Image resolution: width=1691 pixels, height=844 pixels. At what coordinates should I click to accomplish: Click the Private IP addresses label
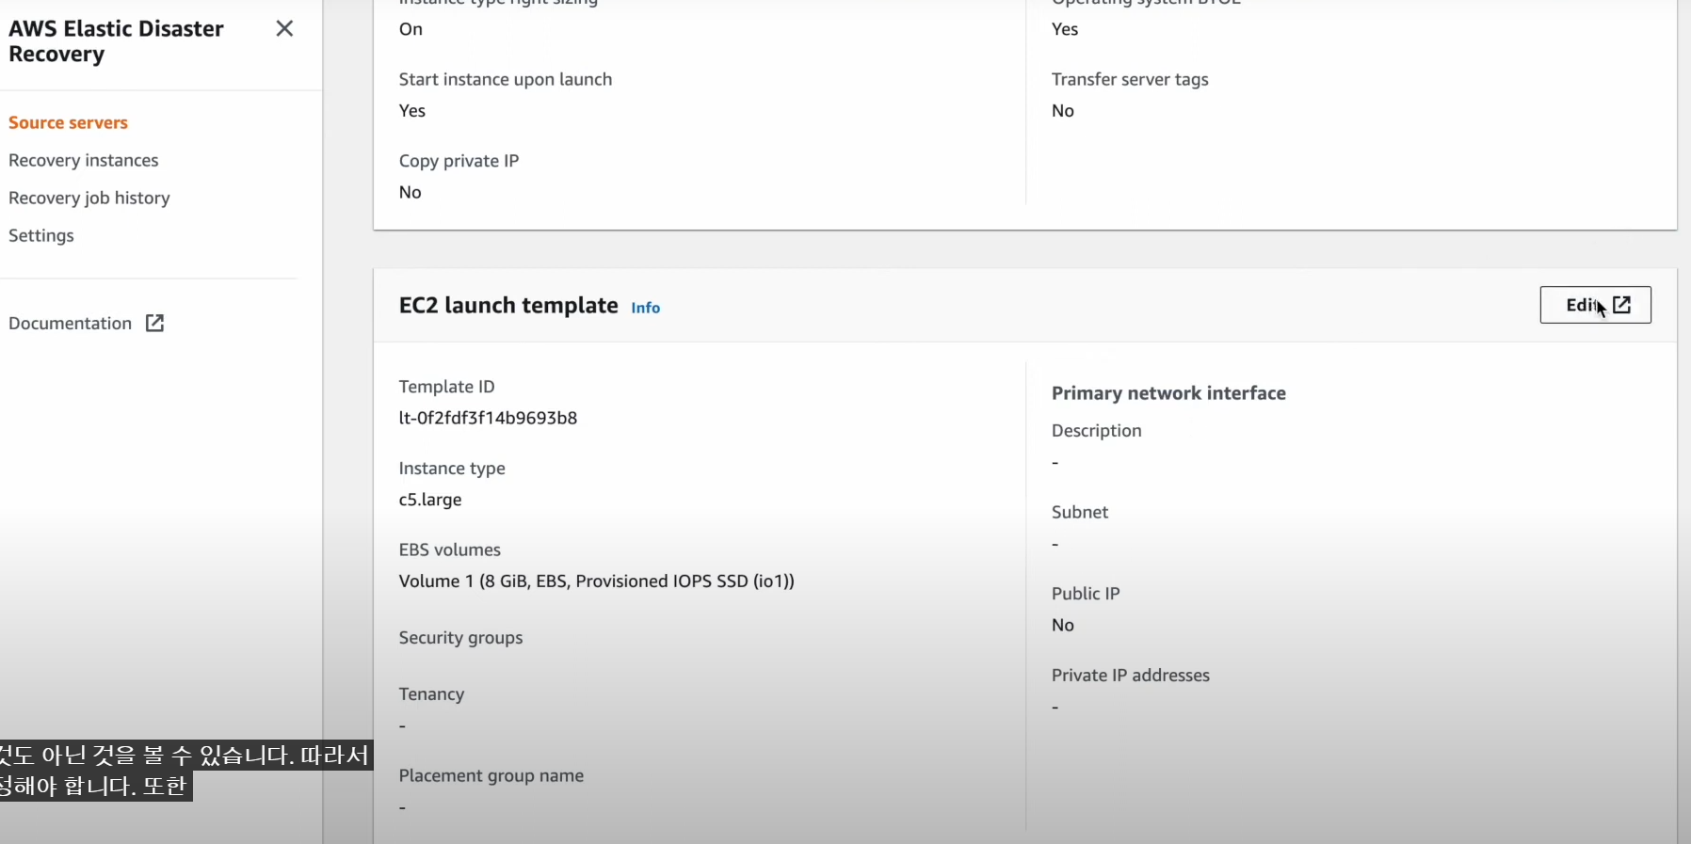coord(1131,676)
